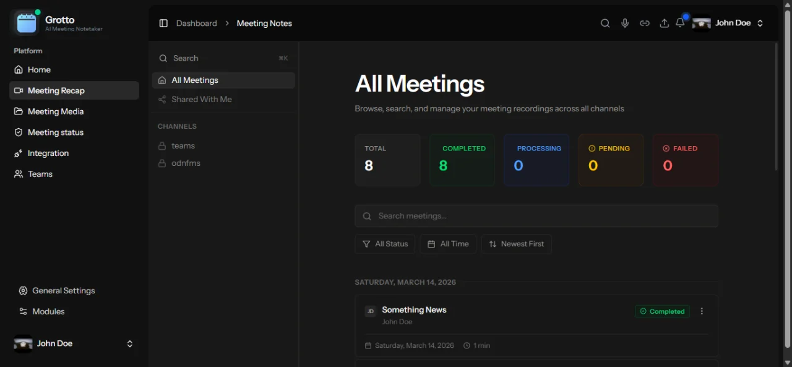Open Teams in platform sidebar

74,174
